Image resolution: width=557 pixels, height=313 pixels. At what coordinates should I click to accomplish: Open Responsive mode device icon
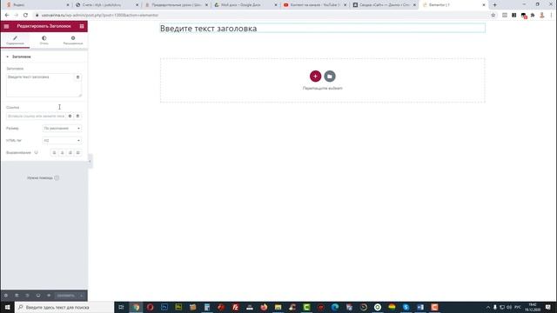(x=38, y=296)
